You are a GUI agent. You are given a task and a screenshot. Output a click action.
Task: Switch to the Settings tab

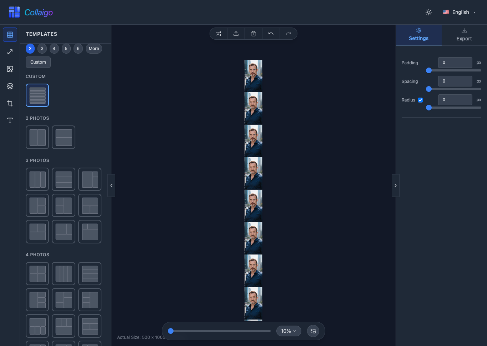click(419, 35)
